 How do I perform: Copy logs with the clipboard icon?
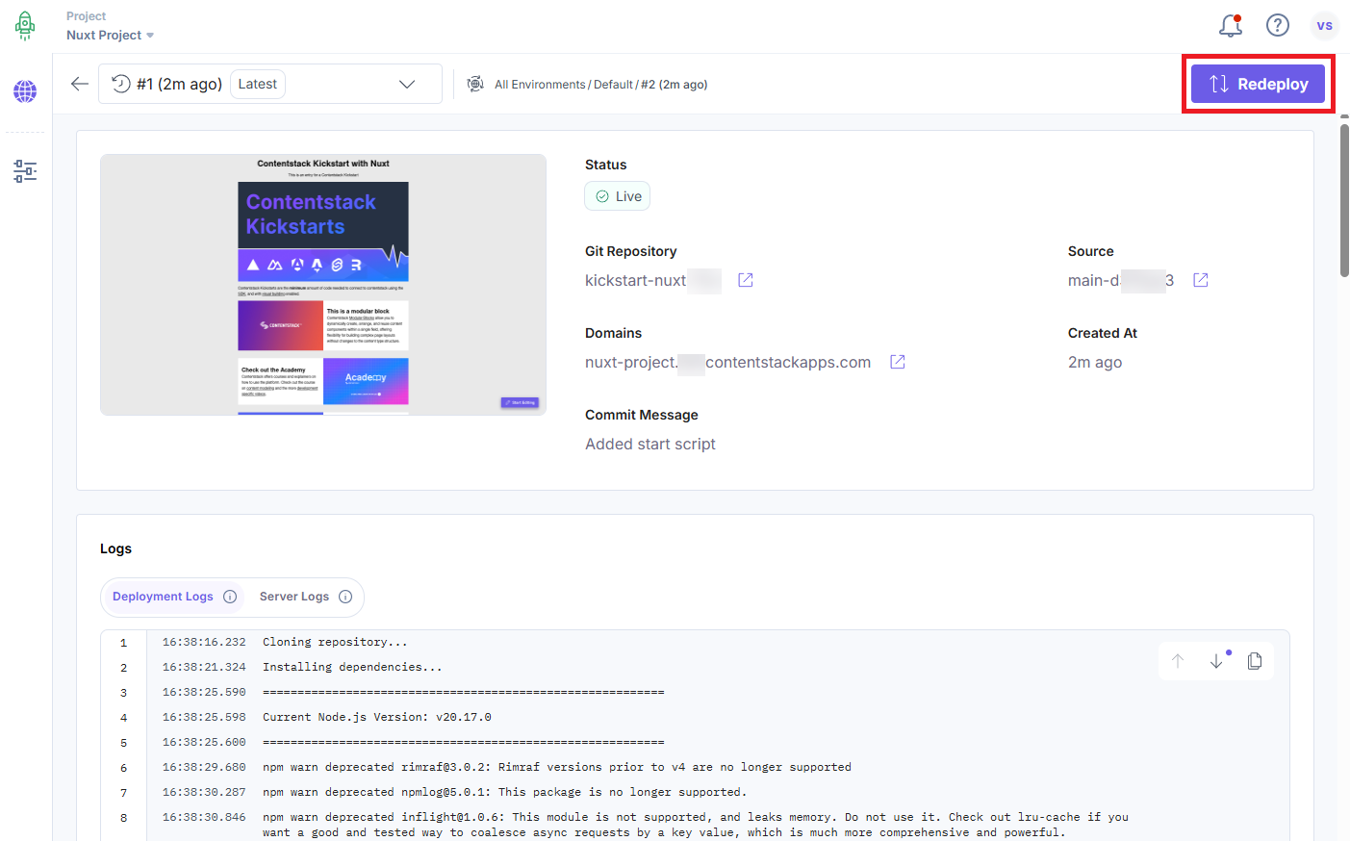tap(1255, 661)
